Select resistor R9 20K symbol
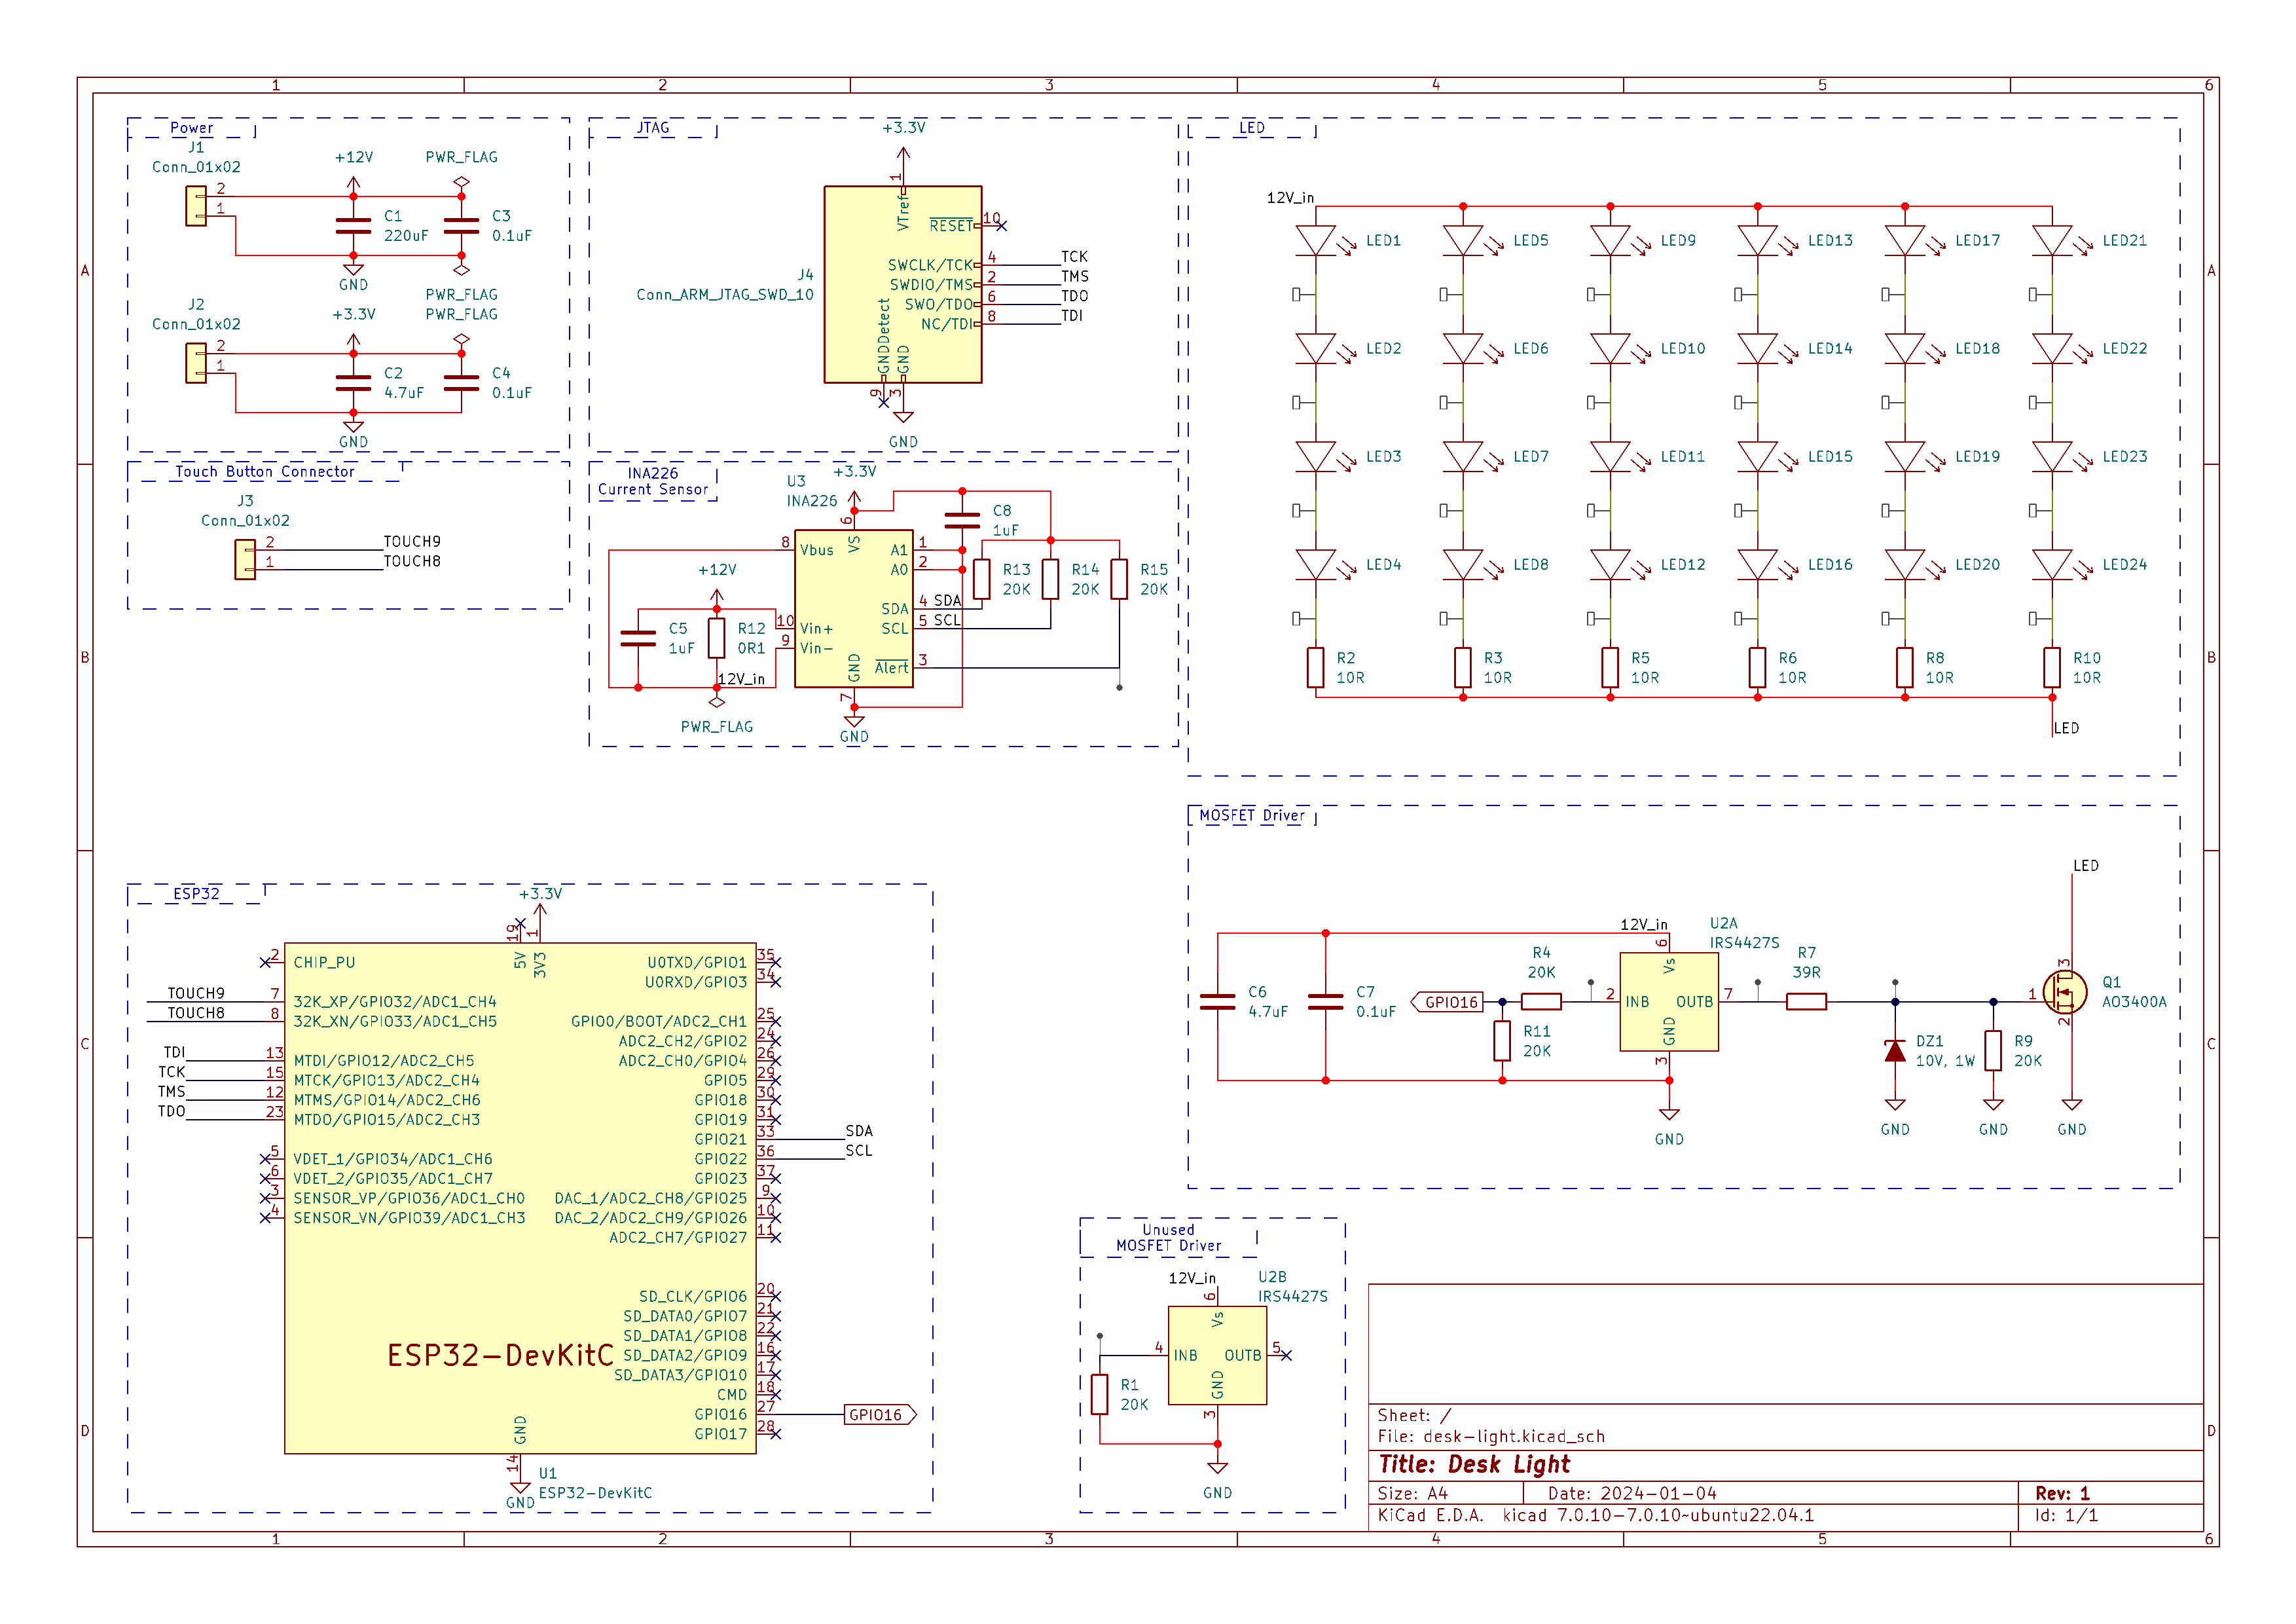 point(1993,1050)
